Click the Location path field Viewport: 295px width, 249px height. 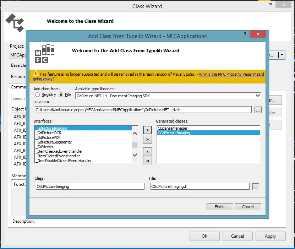pyautogui.click(x=143, y=110)
